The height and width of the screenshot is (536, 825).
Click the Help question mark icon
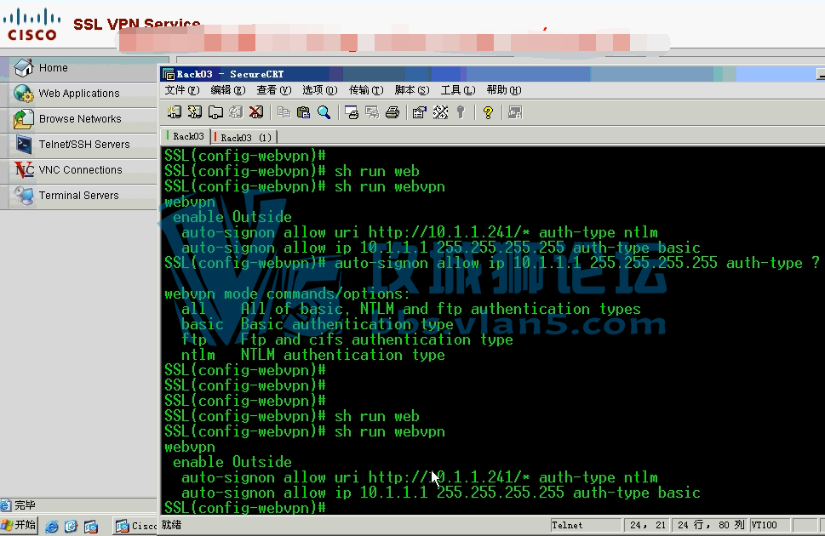[x=488, y=111]
